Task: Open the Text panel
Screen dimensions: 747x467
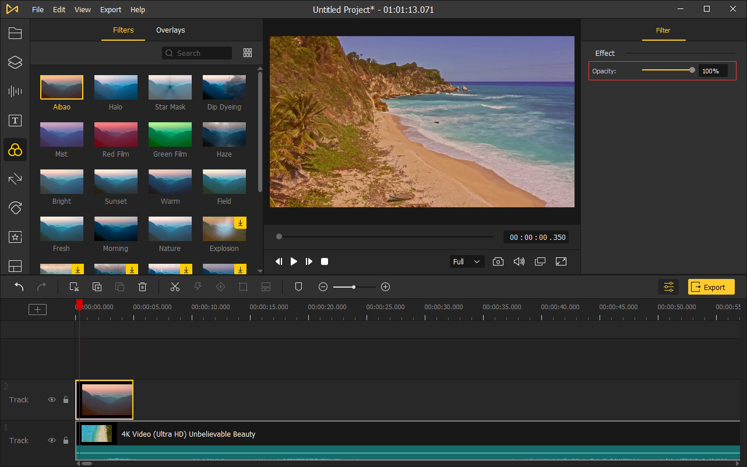Action: (x=15, y=121)
